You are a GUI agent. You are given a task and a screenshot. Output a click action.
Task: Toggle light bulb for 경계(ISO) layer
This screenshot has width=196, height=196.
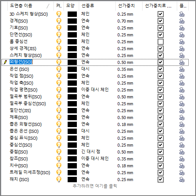(59, 21)
